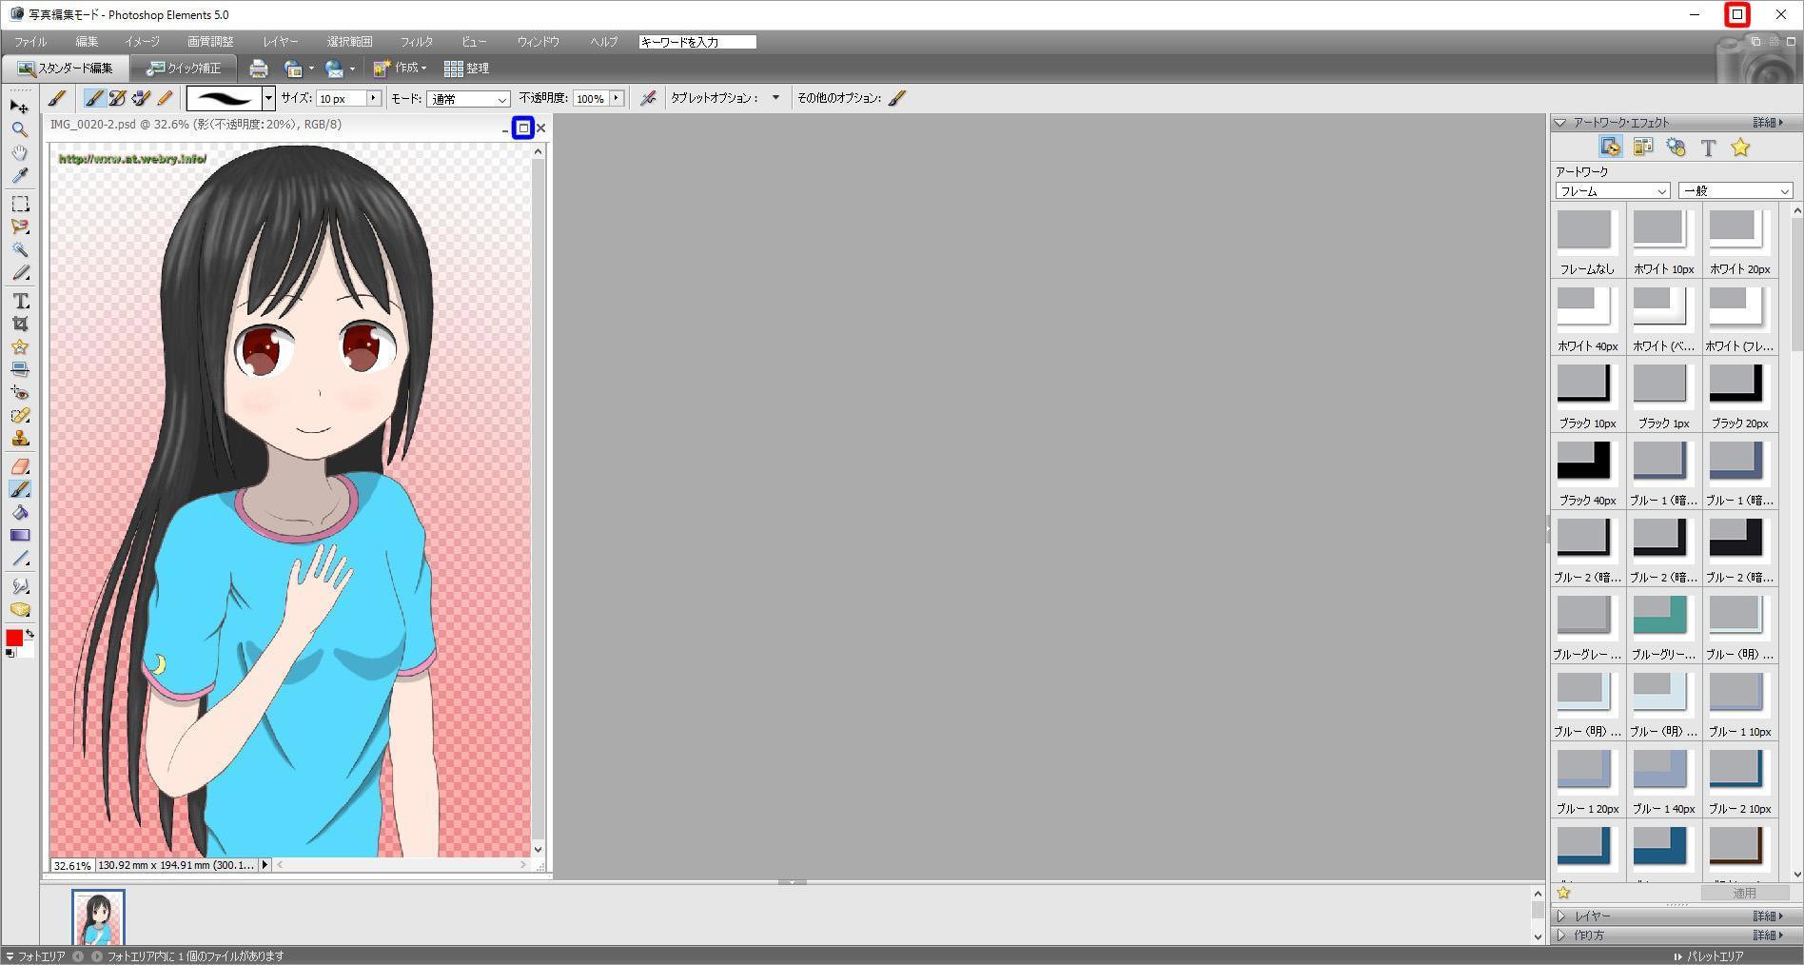
Task: Open the brush preset picker dropdown
Action: [268, 98]
